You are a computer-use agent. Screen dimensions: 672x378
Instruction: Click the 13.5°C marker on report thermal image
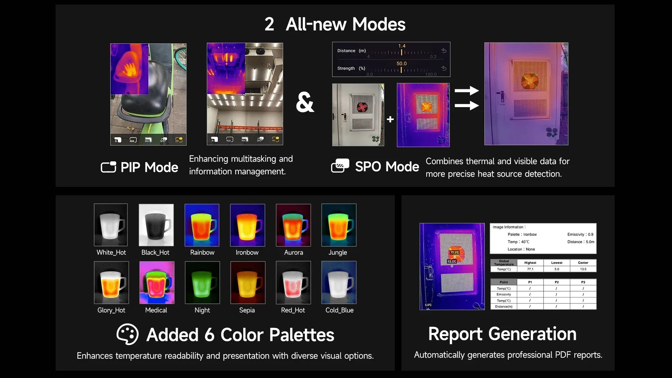coord(452,261)
